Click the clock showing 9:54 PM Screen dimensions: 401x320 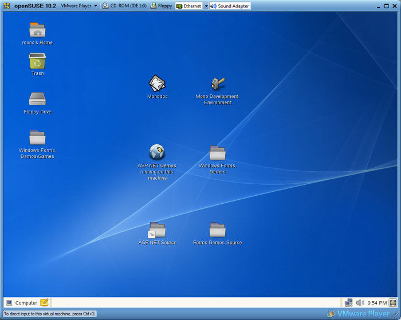coord(377,302)
